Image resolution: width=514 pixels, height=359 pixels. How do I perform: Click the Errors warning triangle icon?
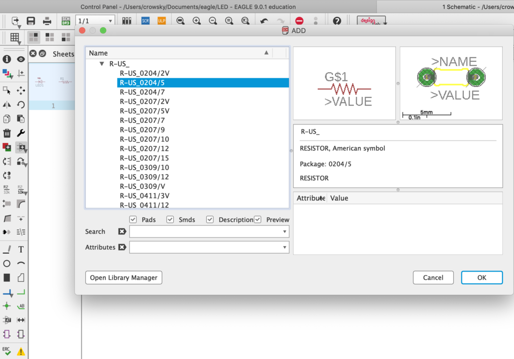click(x=21, y=351)
